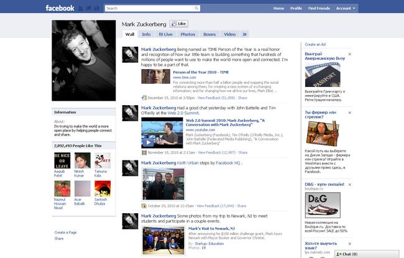Open Aaqub Patel fan avatar
404x258 pixels.
[x=62, y=160]
